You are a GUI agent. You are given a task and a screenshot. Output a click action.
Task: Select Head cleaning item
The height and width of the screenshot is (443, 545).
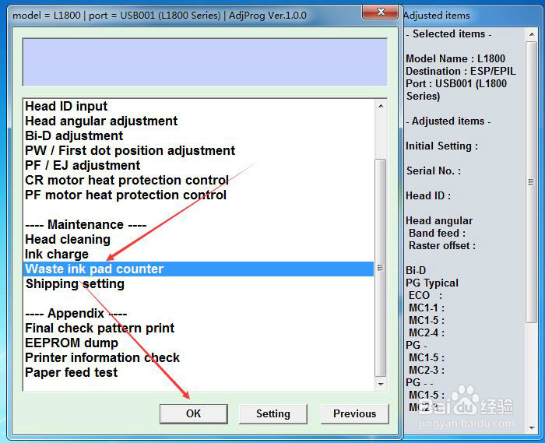198,239
